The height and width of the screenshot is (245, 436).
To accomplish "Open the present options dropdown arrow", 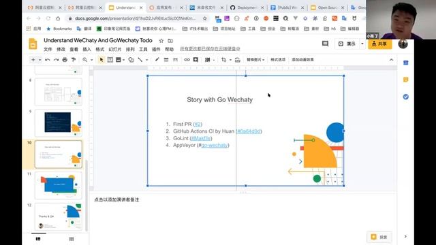I will (x=362, y=44).
